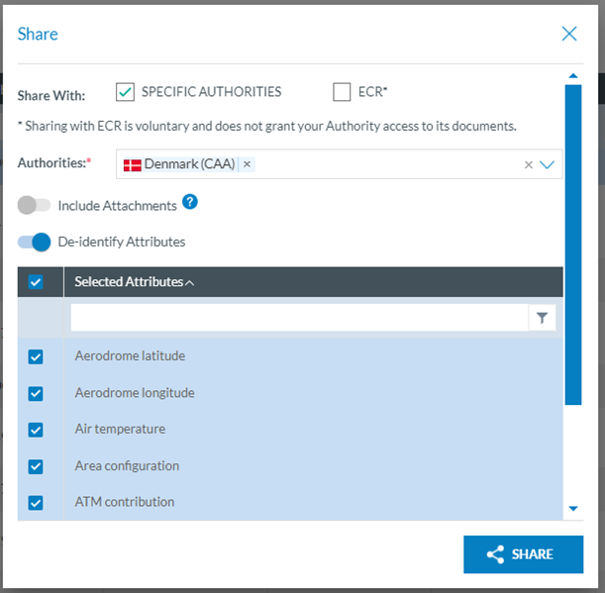Click the Share button
This screenshot has width=605, height=593.
click(523, 554)
